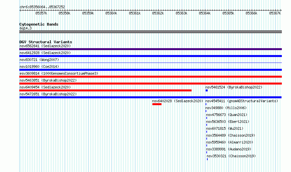Click the 85361k ruler tick label

[135, 13]
